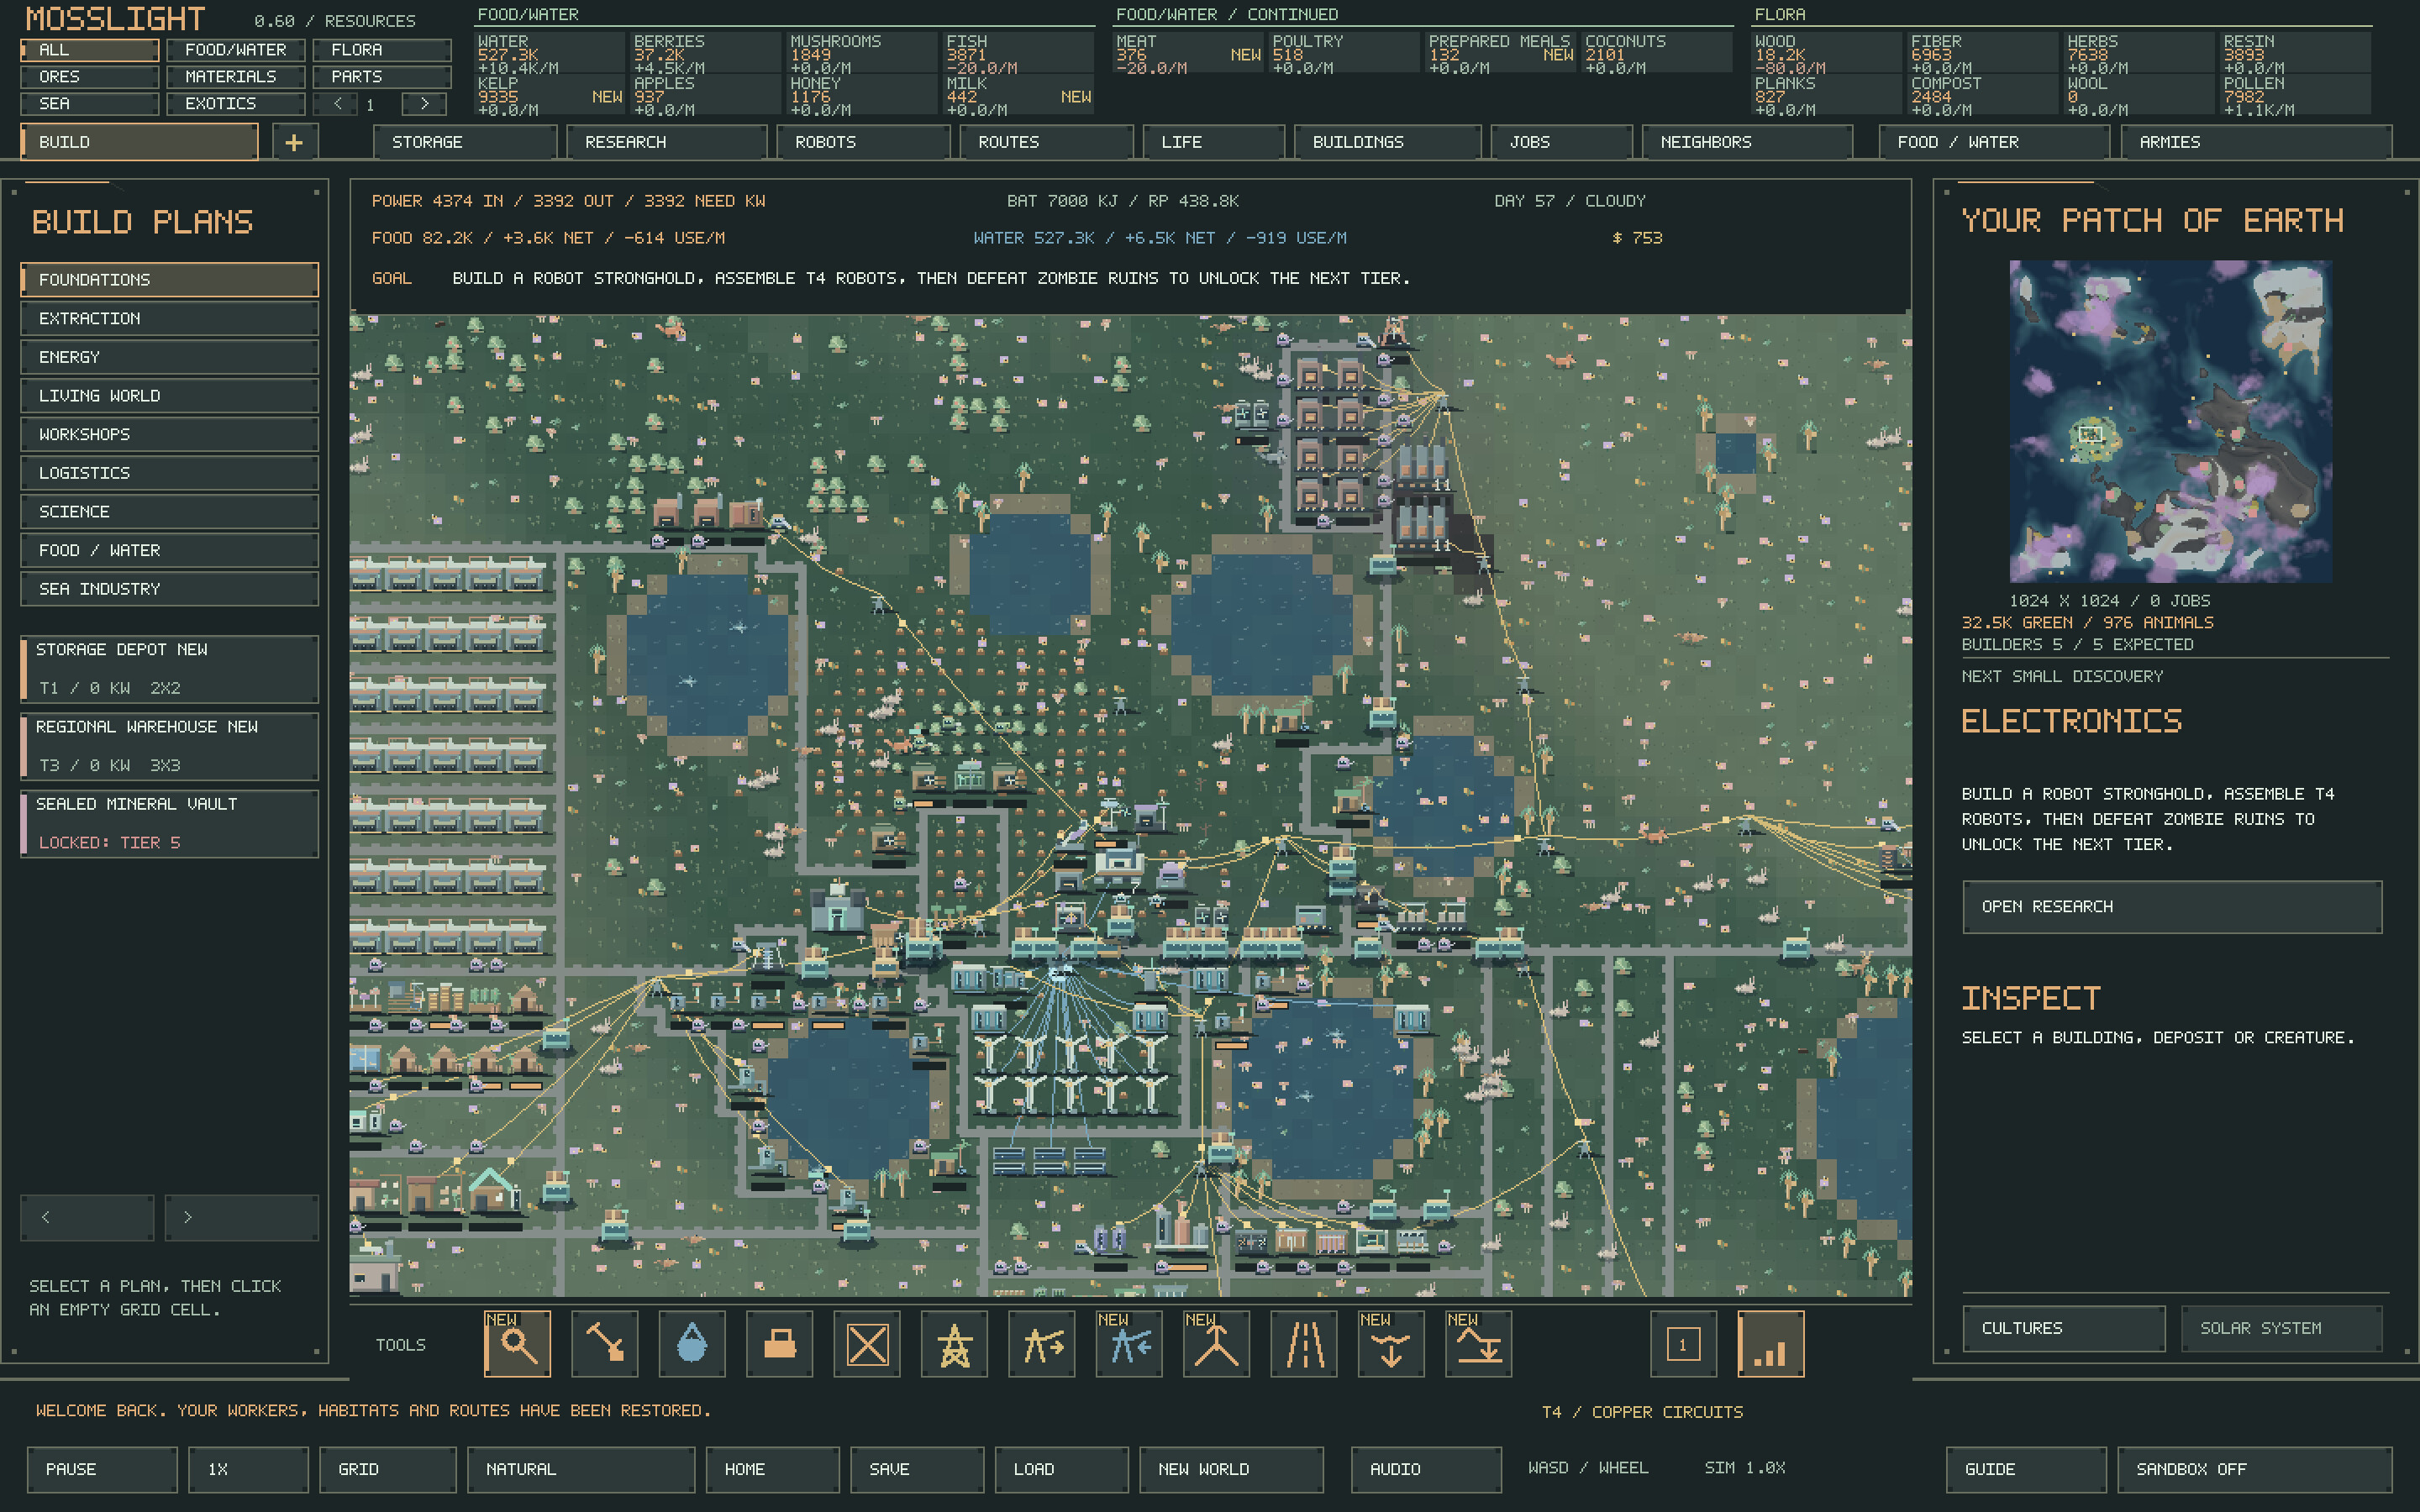
Task: Select the blue incoming power line tool
Action: point(1129,1344)
